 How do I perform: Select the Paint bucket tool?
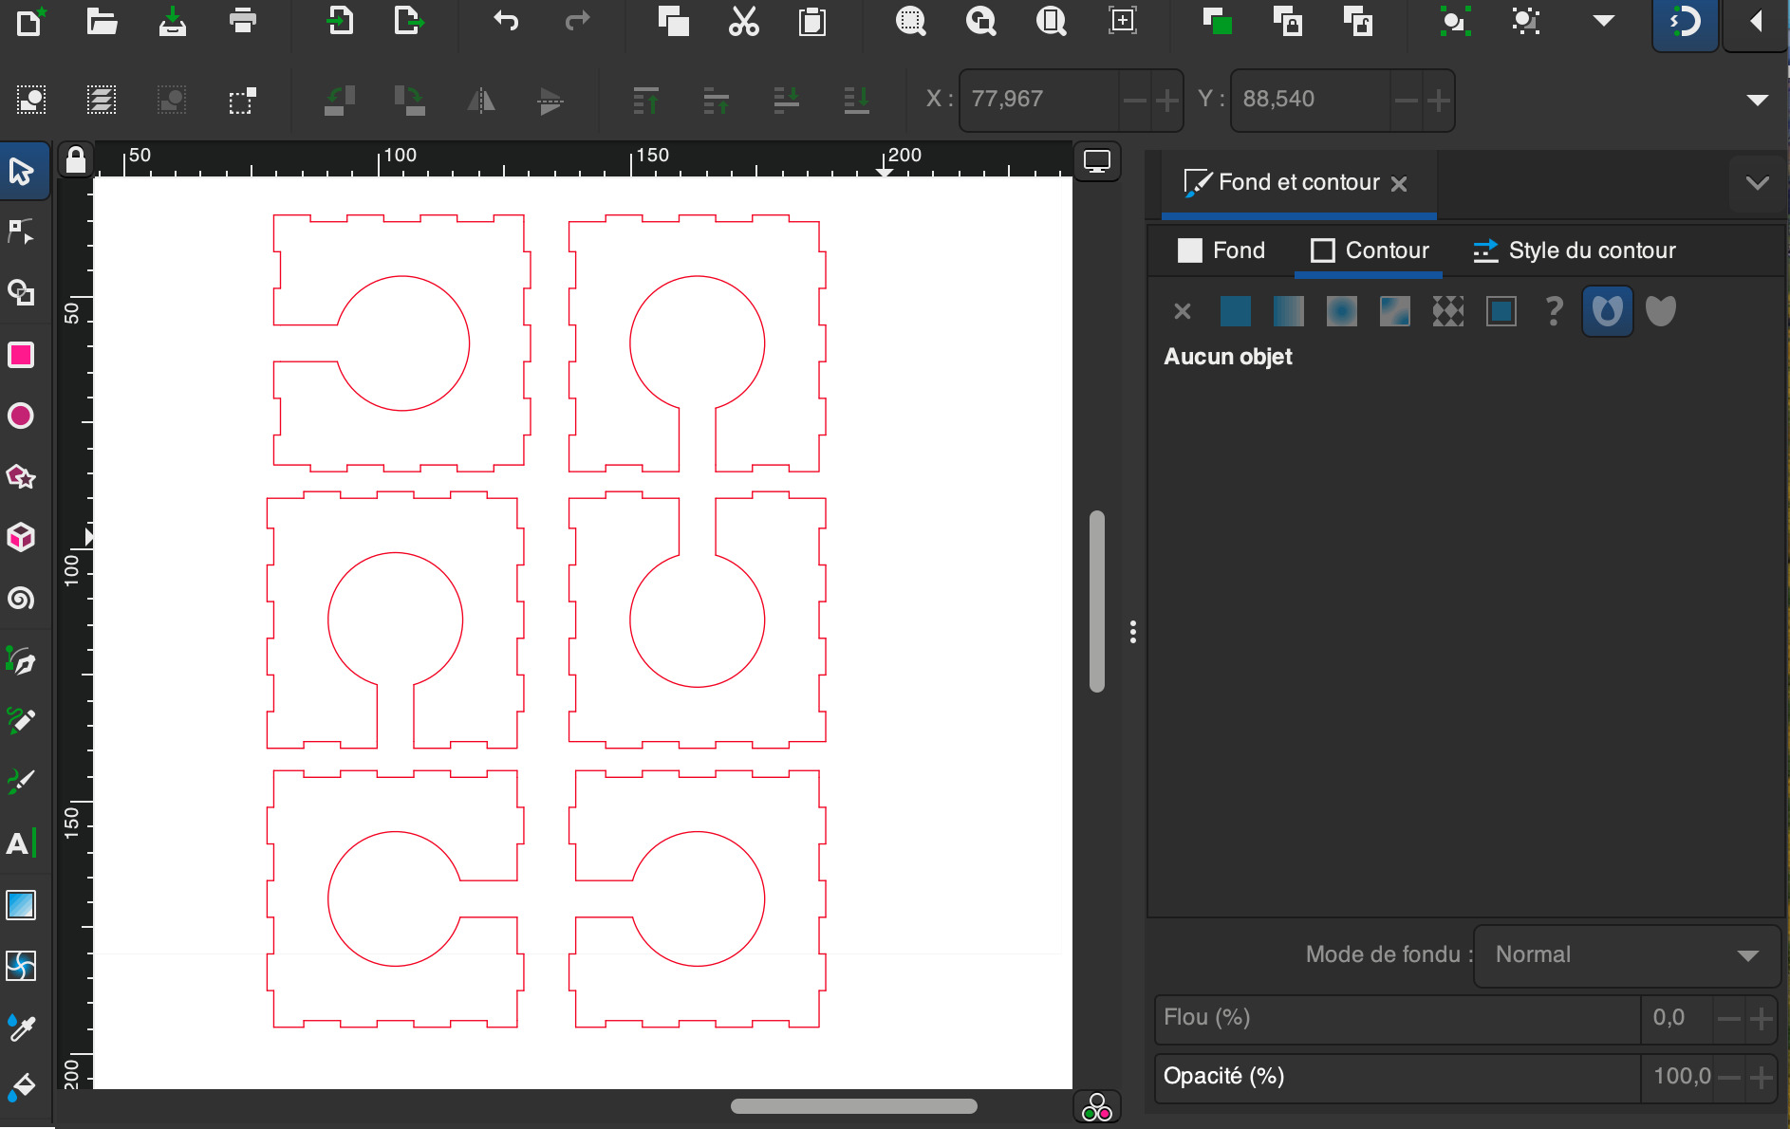pos(21,1087)
